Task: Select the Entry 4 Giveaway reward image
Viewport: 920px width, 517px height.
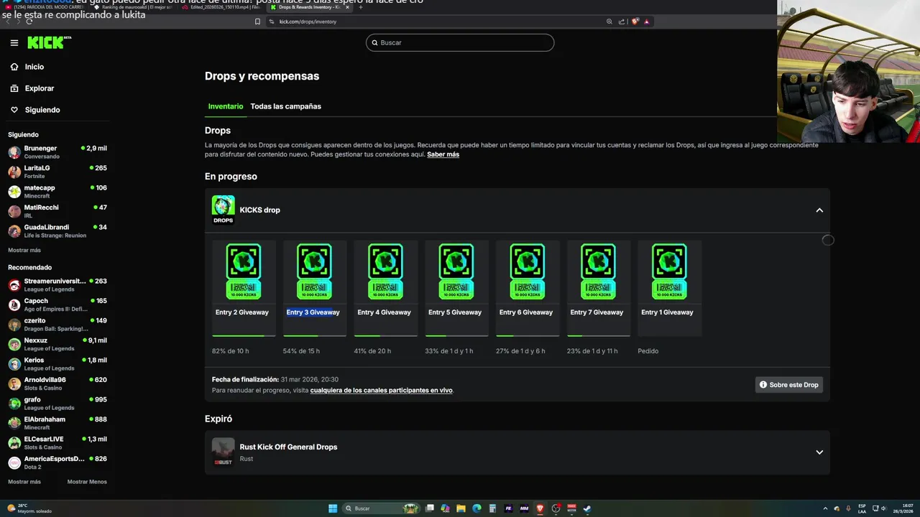Action: [x=385, y=271]
